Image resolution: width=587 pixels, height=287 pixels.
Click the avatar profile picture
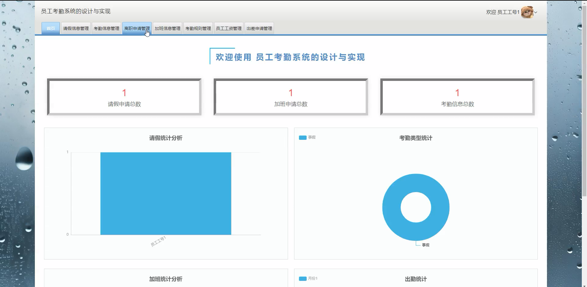click(528, 12)
